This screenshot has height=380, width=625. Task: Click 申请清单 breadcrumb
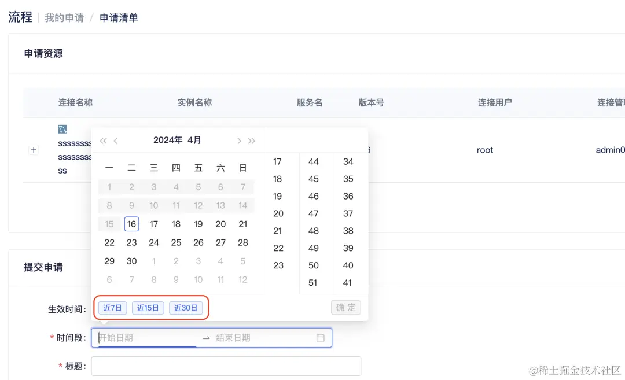coord(119,18)
